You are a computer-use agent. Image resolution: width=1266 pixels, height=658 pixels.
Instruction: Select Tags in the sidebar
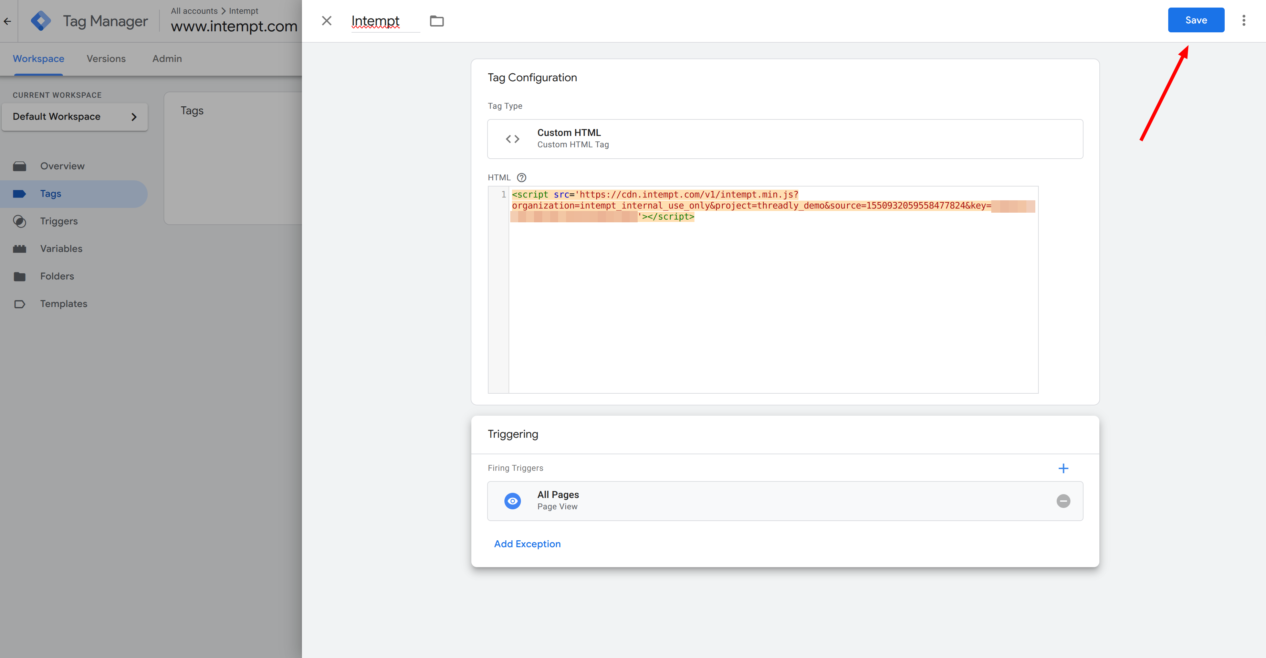pos(74,194)
